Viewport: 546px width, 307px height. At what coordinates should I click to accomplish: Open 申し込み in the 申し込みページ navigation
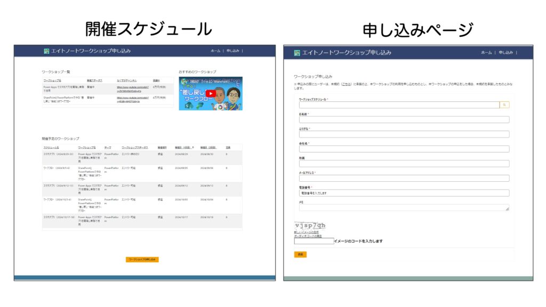505,53
